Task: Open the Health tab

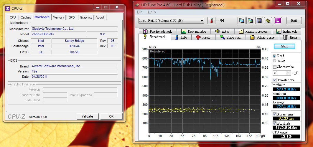Action: click(x=204, y=37)
